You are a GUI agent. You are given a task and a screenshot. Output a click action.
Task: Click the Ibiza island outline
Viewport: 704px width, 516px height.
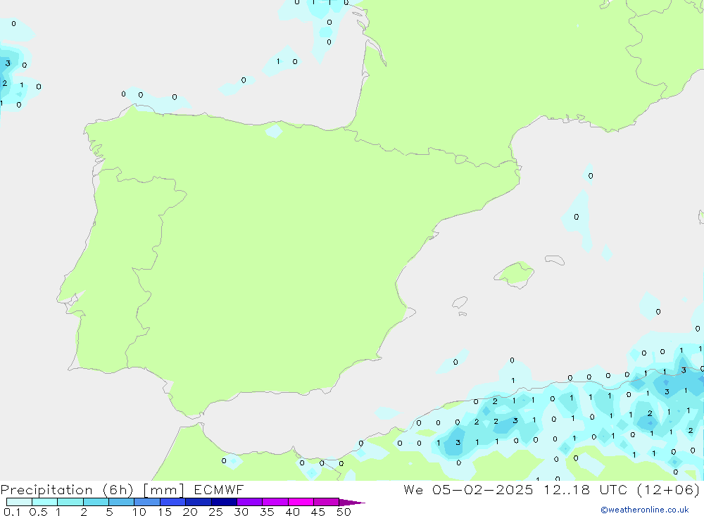[459, 303]
